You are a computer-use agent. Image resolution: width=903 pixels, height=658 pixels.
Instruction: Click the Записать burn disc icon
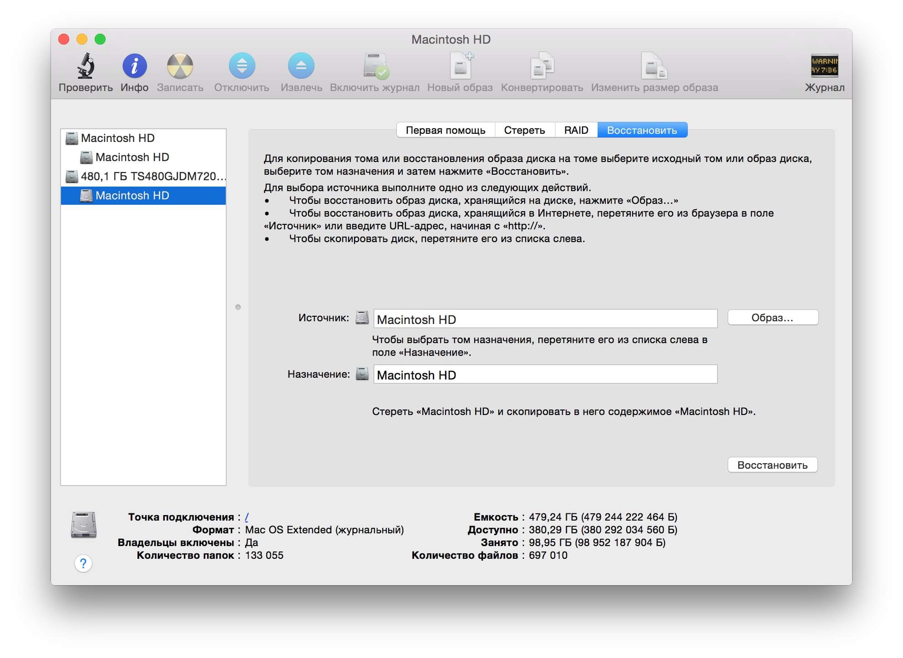[x=180, y=66]
